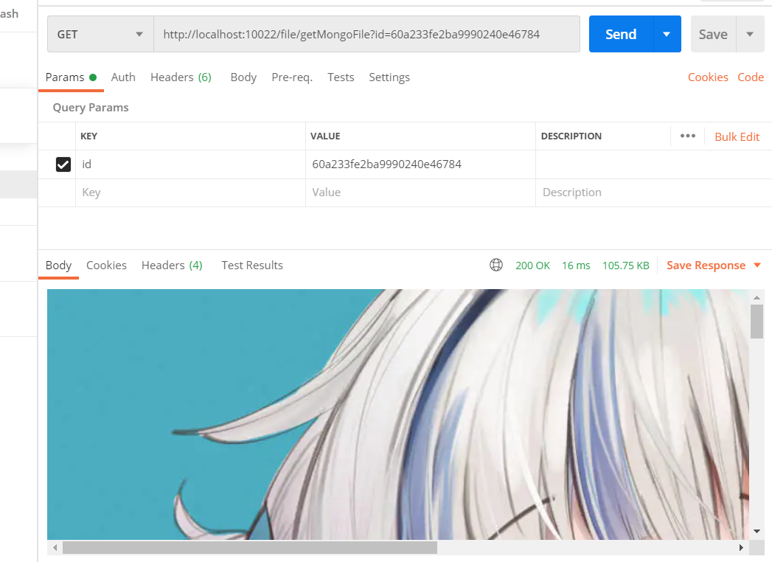Open the Send options dropdown arrow

[x=667, y=34]
